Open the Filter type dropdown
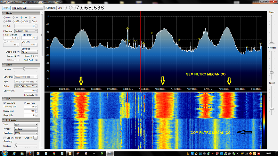The width and height of the screenshot is (278, 156). 26,31
